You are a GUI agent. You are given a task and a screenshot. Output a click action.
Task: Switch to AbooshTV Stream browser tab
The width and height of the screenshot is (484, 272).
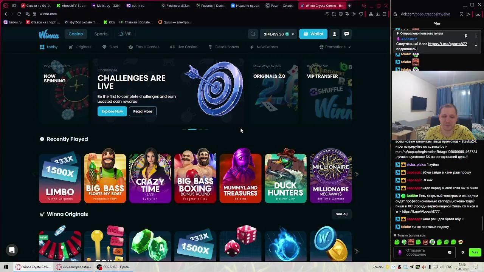coord(71,6)
